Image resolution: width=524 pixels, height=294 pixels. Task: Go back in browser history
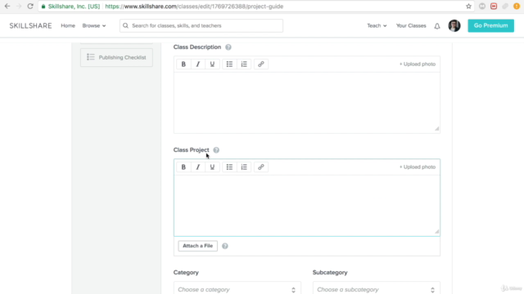click(7, 7)
